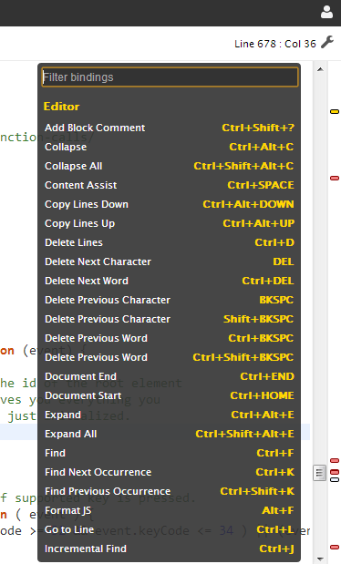Screen dimensions: 341x564
Task: Pick Content Assist entry
Action: coord(170,185)
